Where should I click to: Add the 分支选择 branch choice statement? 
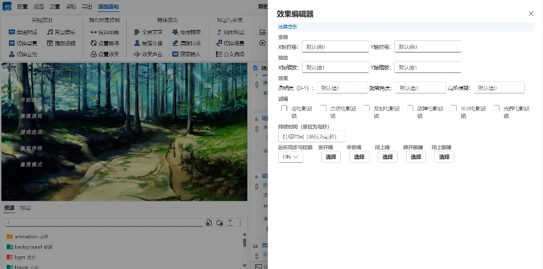(x=230, y=54)
